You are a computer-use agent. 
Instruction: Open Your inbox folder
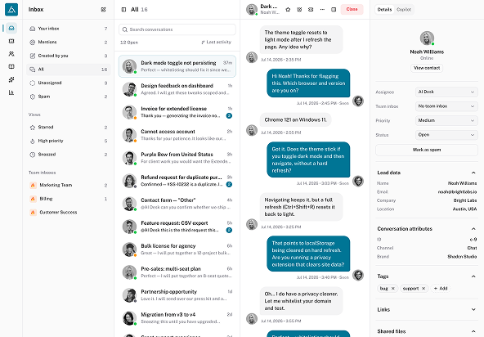(x=68, y=29)
